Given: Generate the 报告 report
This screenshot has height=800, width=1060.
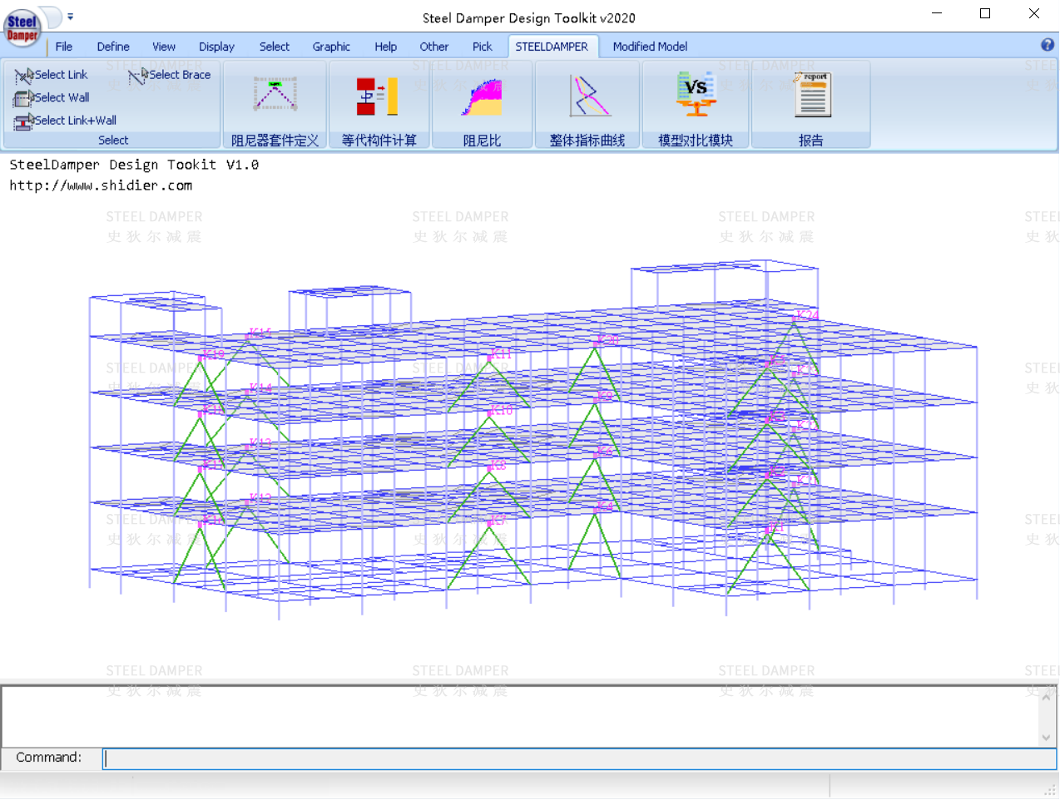Looking at the screenshot, I should [811, 105].
